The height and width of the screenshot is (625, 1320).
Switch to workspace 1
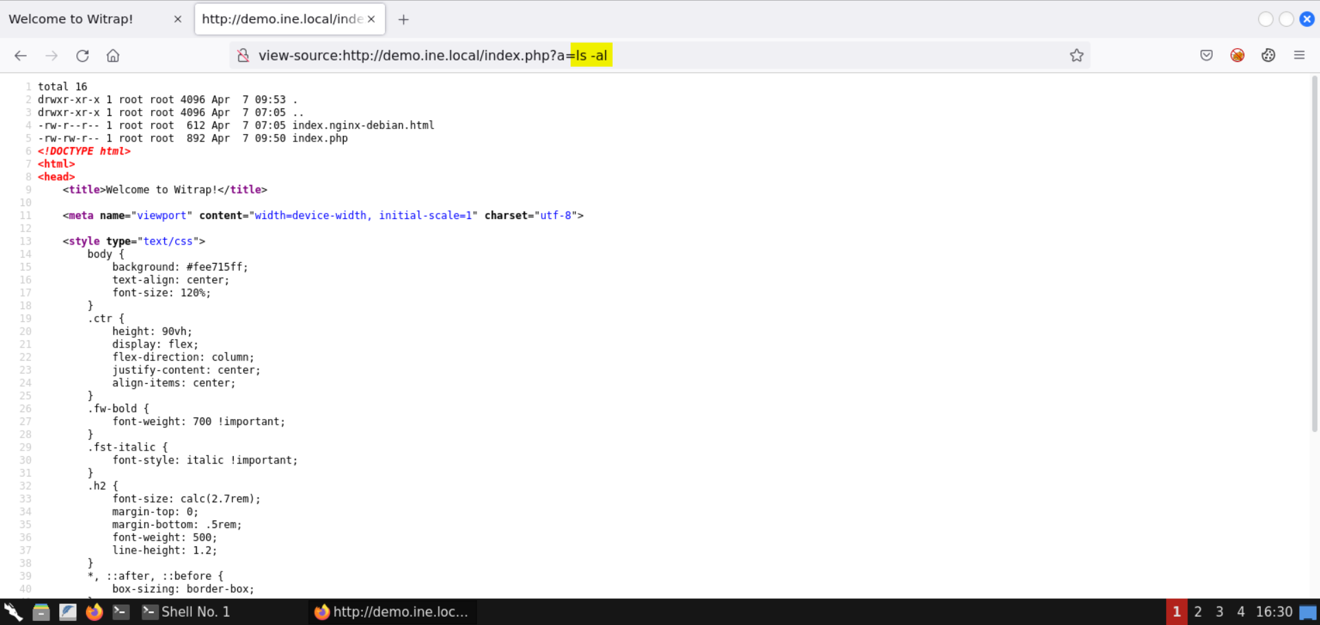[x=1176, y=612]
